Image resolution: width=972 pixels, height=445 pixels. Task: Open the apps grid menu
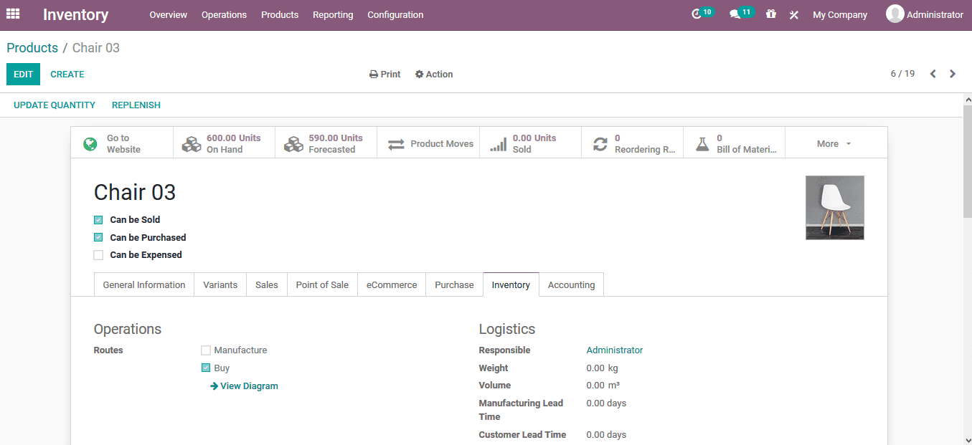point(13,14)
